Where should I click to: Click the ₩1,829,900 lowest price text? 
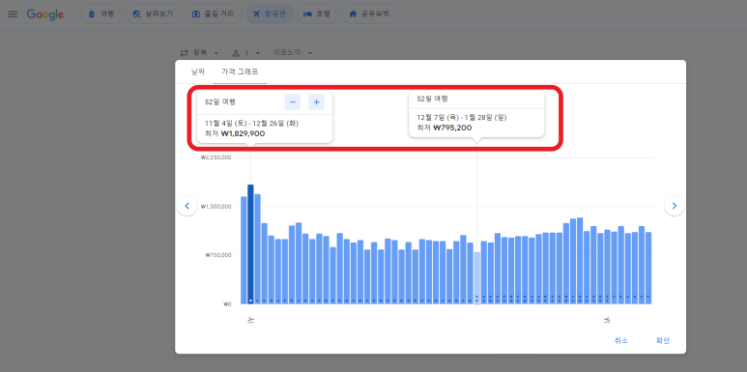tap(243, 134)
